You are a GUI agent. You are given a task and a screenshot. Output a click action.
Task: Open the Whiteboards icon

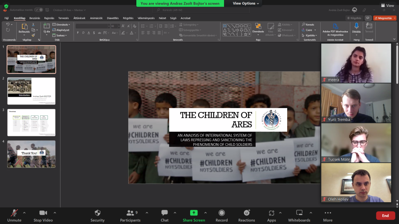pos(299,213)
